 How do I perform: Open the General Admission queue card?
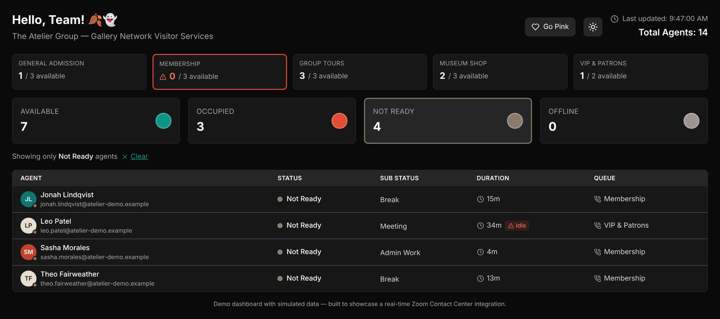click(79, 72)
